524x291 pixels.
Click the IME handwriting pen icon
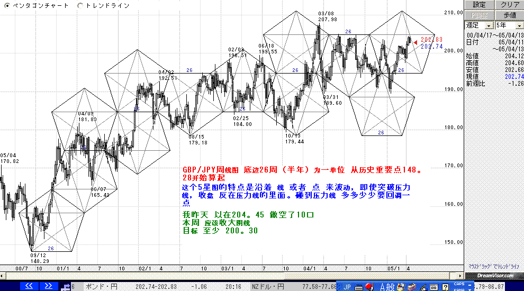[423, 287]
